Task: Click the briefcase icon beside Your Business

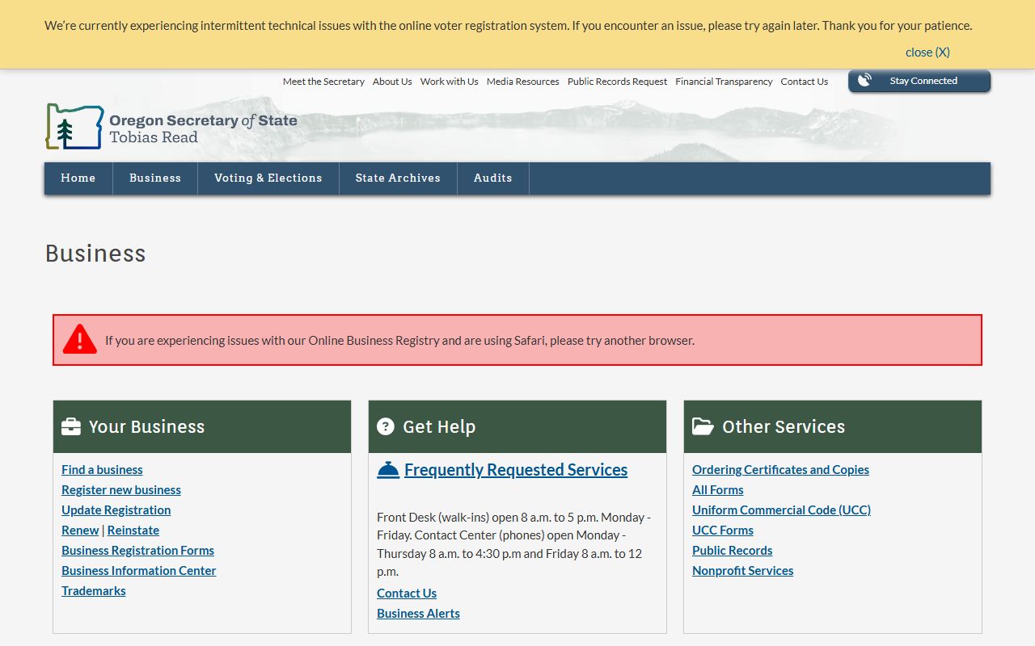Action: tap(71, 426)
